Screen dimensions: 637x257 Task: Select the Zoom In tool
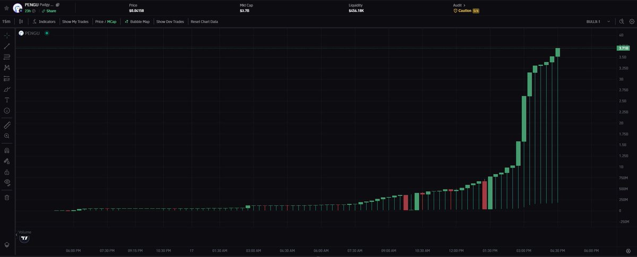tap(6, 136)
